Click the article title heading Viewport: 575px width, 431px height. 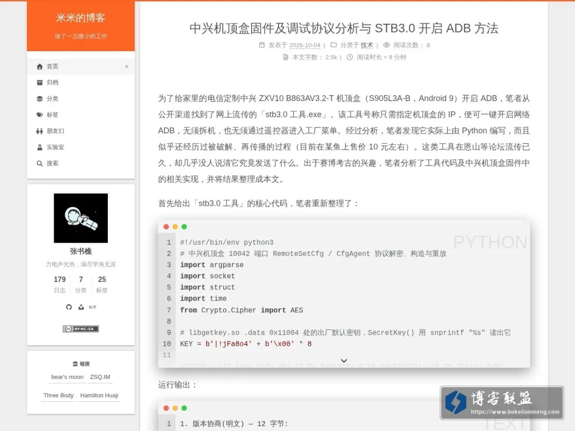(x=344, y=28)
